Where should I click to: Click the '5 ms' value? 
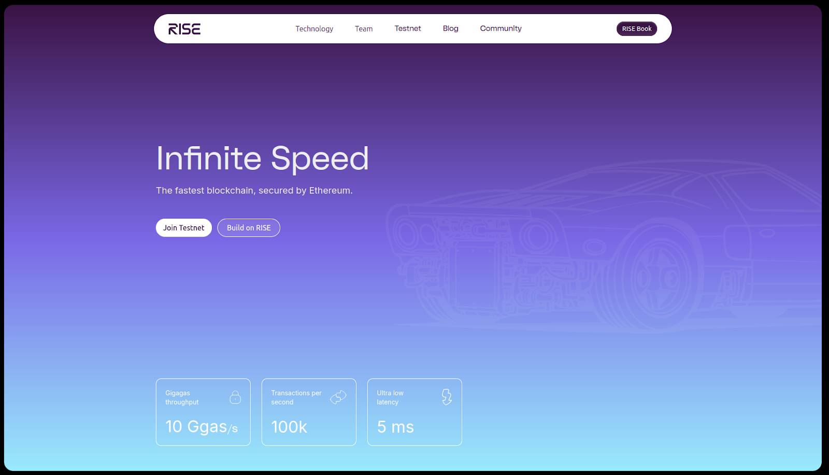[395, 427]
